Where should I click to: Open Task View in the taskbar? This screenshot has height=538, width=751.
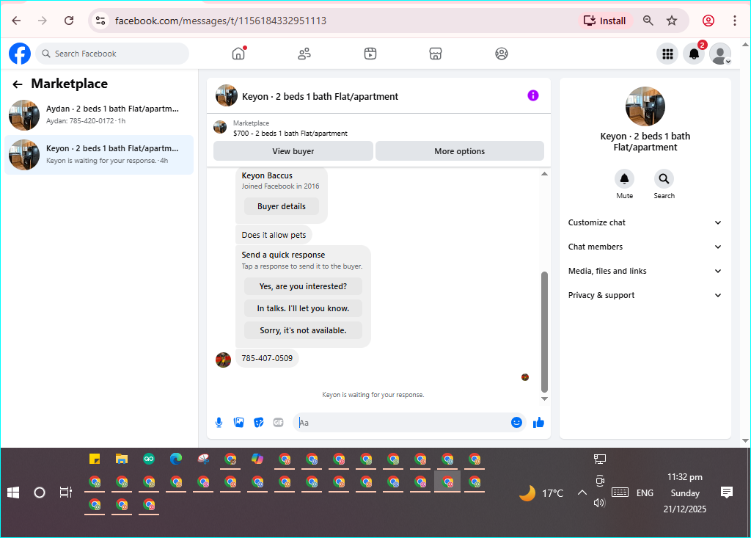pyautogui.click(x=65, y=492)
